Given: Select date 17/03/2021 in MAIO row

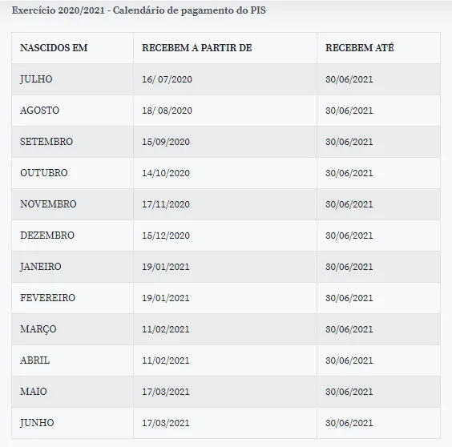Looking at the screenshot, I should (166, 392).
